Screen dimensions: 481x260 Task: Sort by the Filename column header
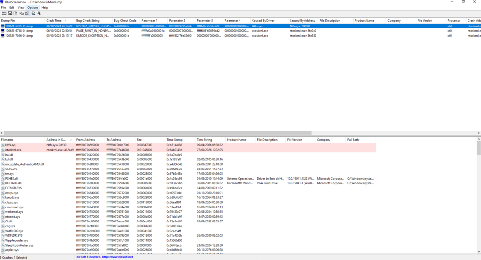[8, 140]
